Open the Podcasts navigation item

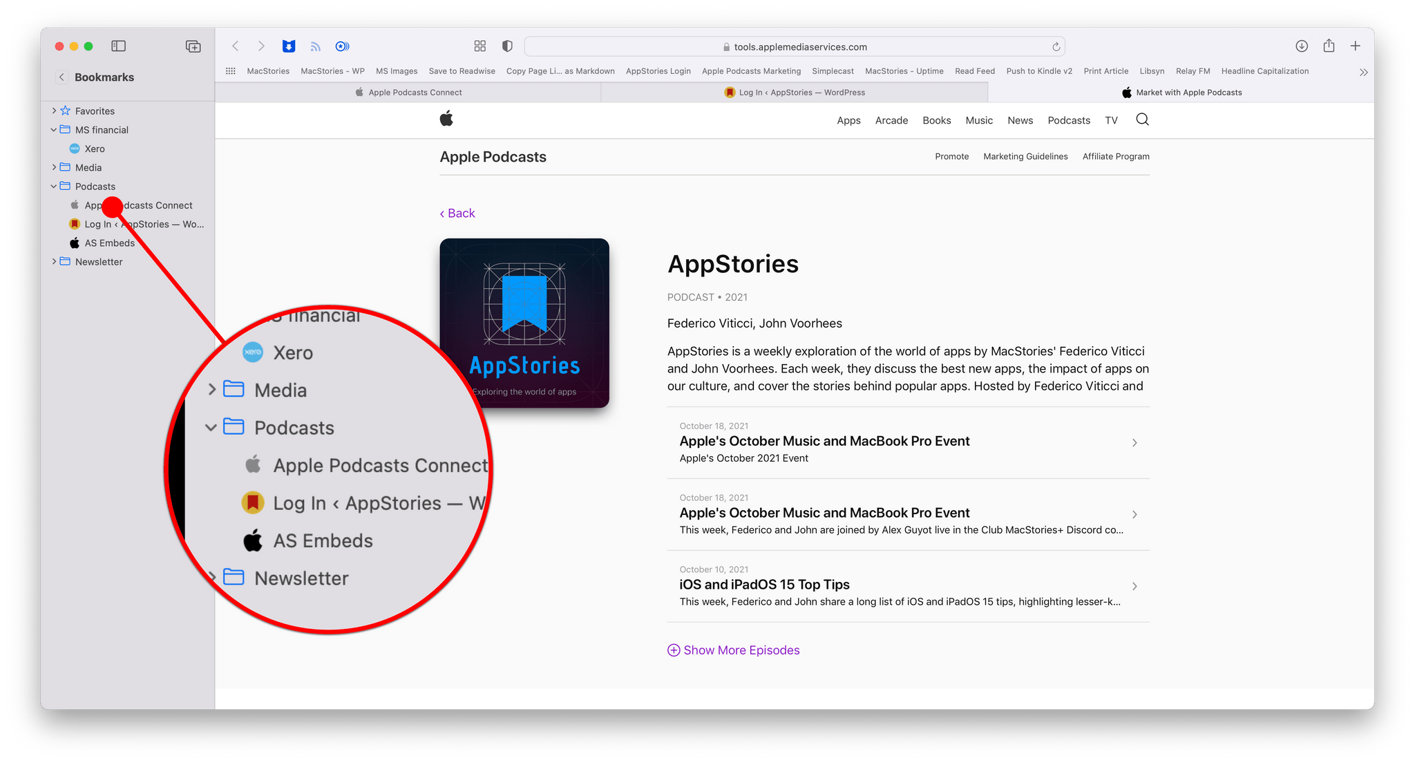1069,120
